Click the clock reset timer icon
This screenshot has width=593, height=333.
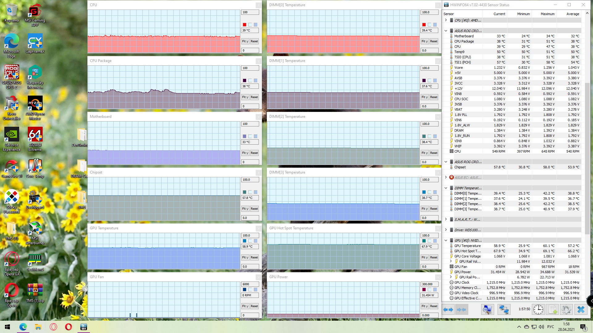(538, 309)
